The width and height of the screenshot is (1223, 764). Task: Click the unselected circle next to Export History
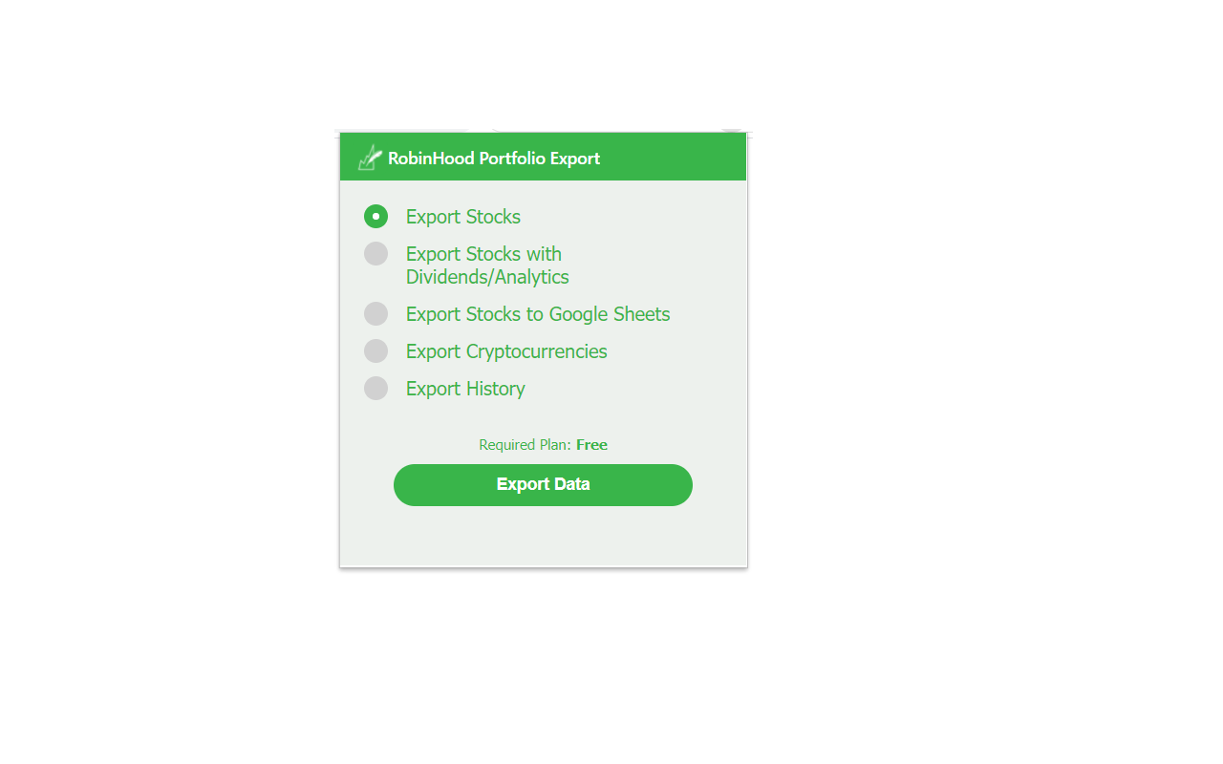click(375, 388)
